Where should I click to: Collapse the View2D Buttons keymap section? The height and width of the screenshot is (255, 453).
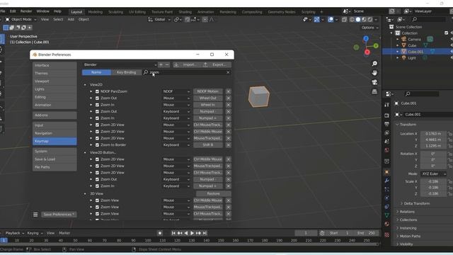pos(85,152)
